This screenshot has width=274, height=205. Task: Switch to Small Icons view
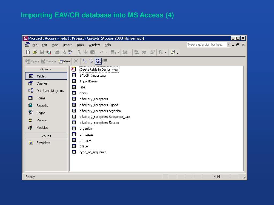click(92, 61)
